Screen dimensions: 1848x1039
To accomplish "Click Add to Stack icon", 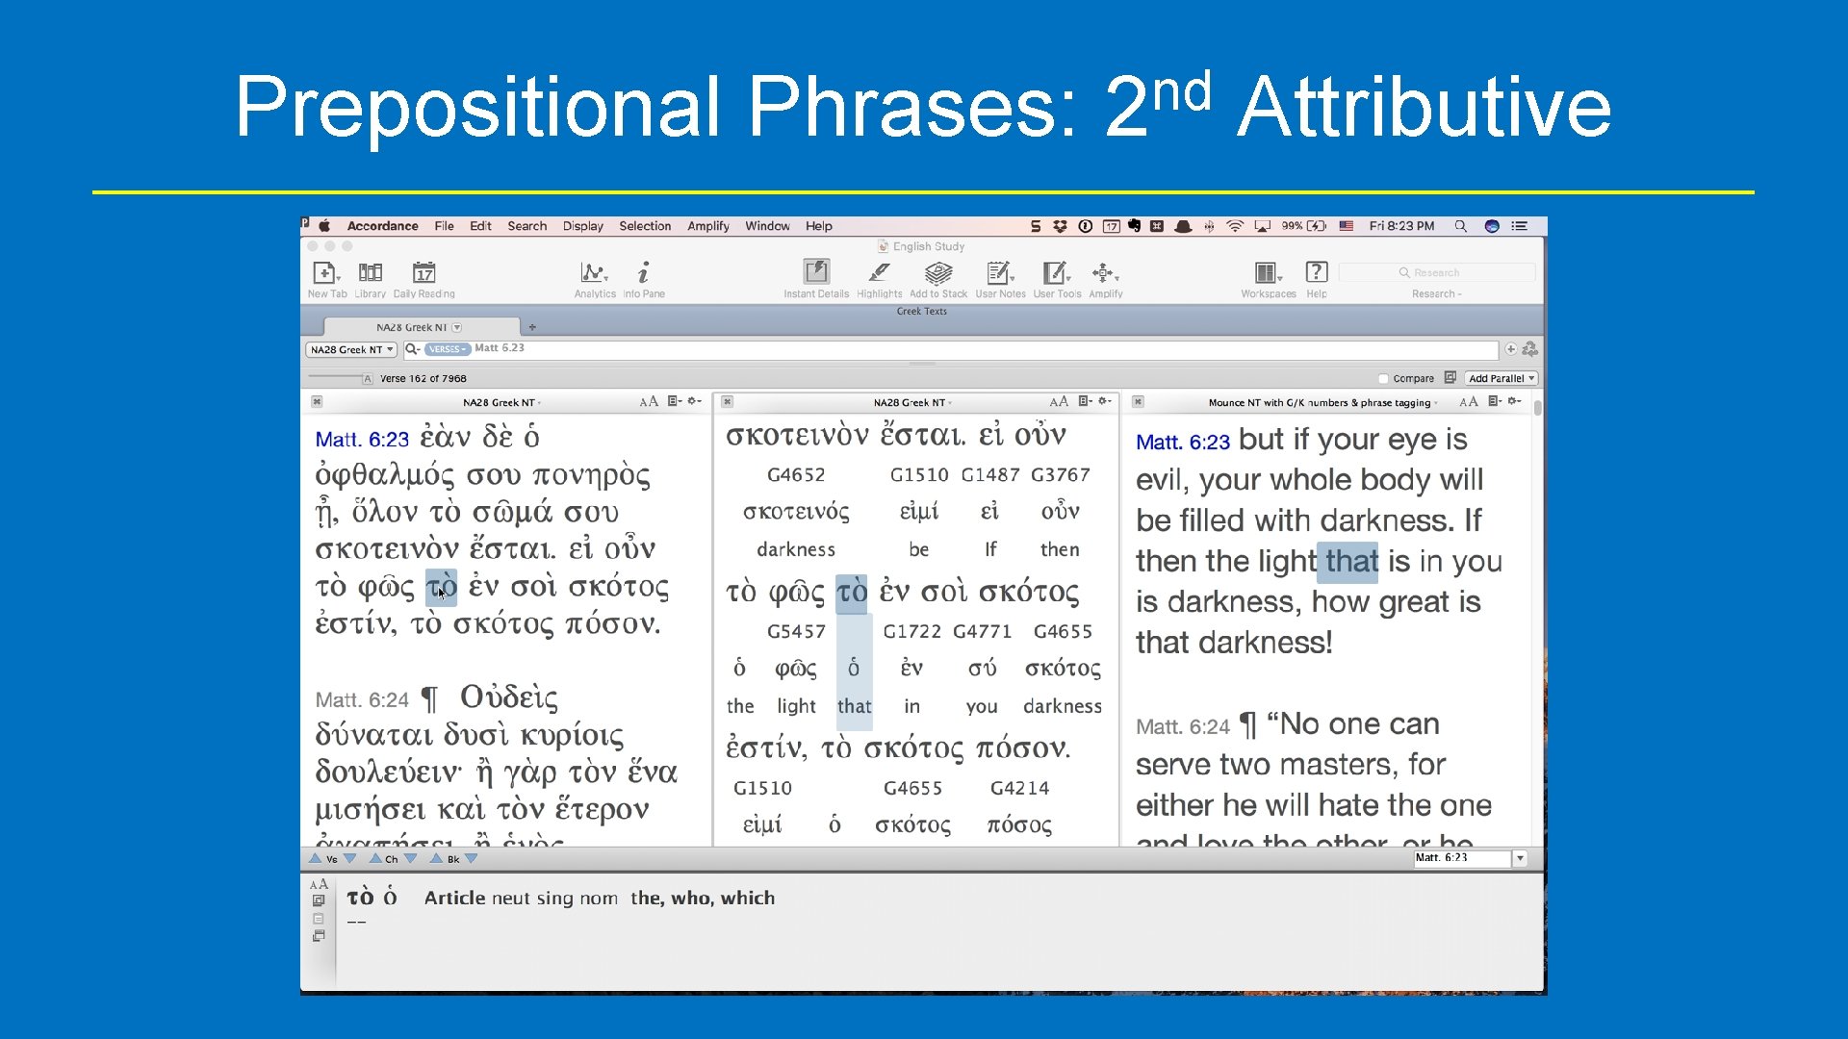I will click(x=937, y=274).
